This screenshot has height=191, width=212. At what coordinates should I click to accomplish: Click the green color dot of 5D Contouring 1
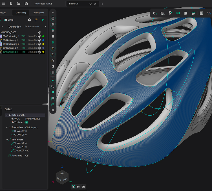pyautogui.click(x=43, y=36)
